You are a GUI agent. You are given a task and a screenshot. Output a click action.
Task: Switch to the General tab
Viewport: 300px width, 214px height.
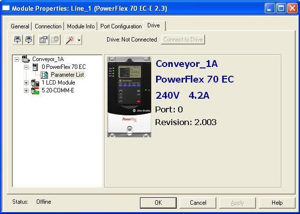(20, 26)
